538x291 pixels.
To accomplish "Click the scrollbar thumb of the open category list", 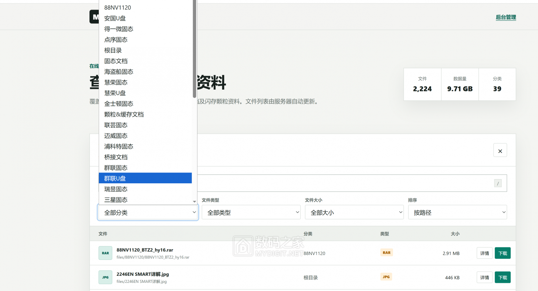I will tap(194, 48).
